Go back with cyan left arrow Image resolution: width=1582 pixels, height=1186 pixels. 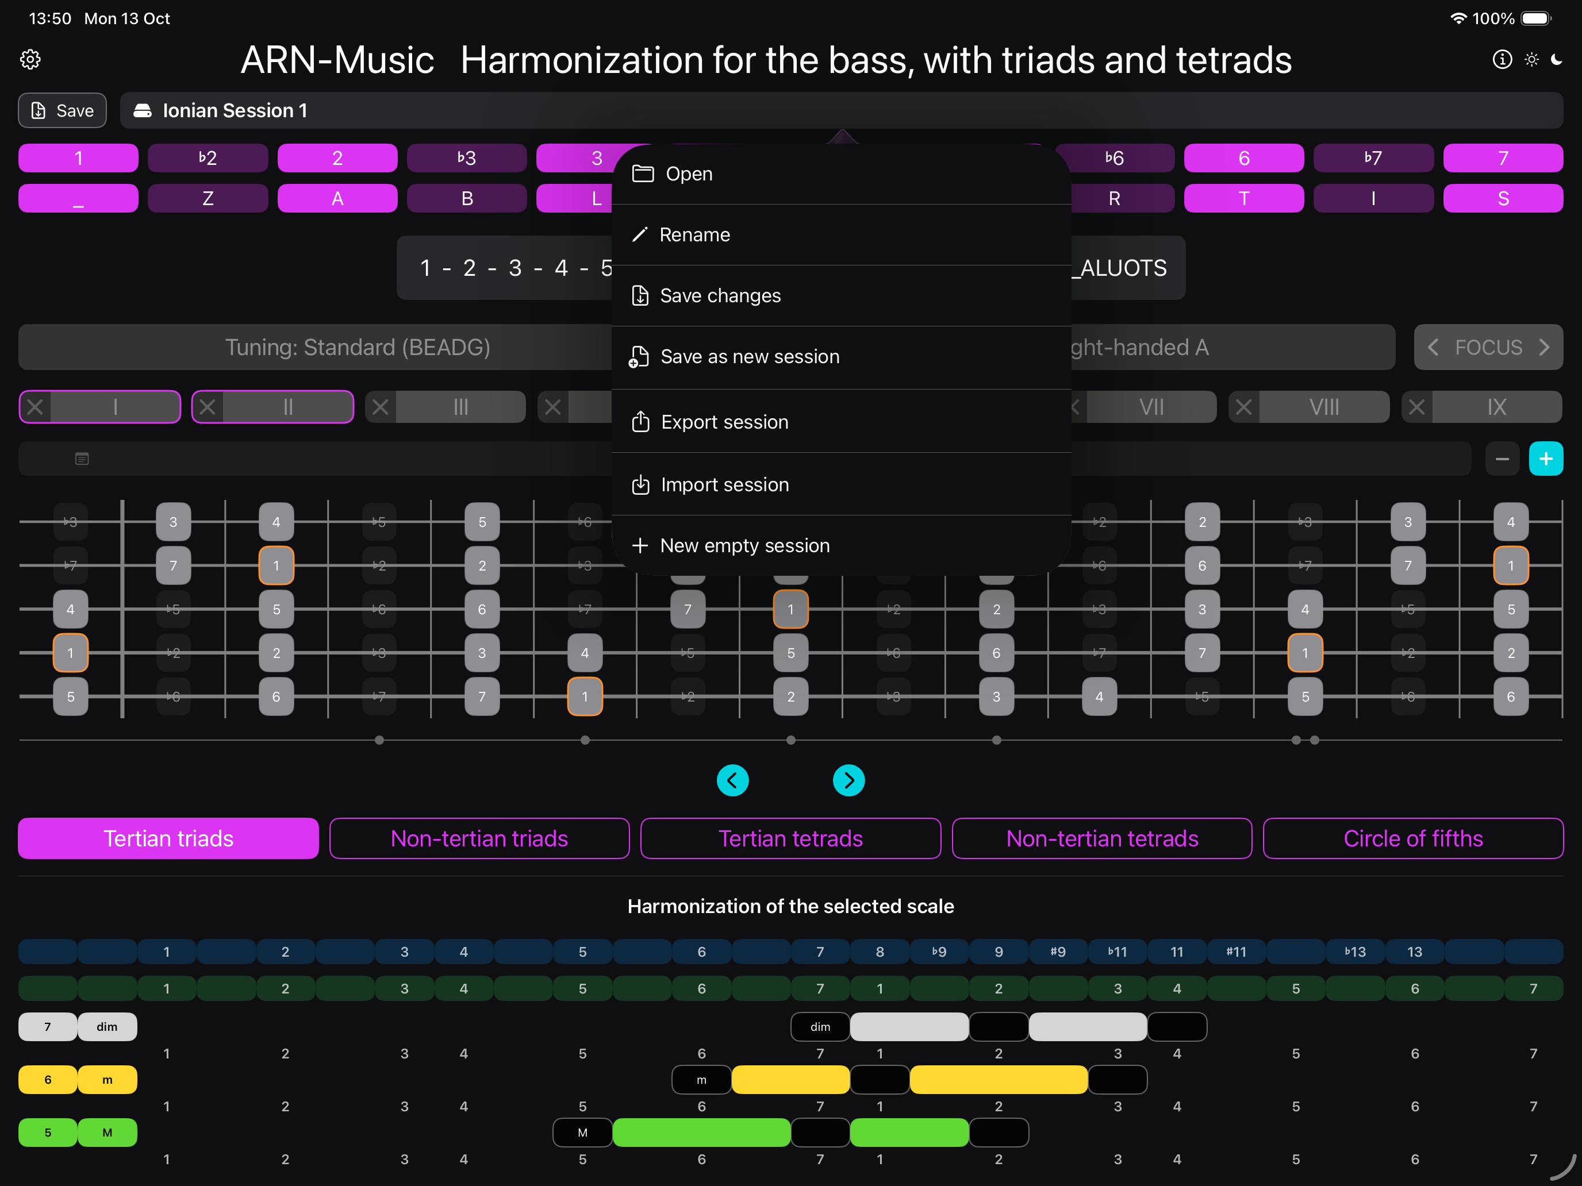click(732, 781)
